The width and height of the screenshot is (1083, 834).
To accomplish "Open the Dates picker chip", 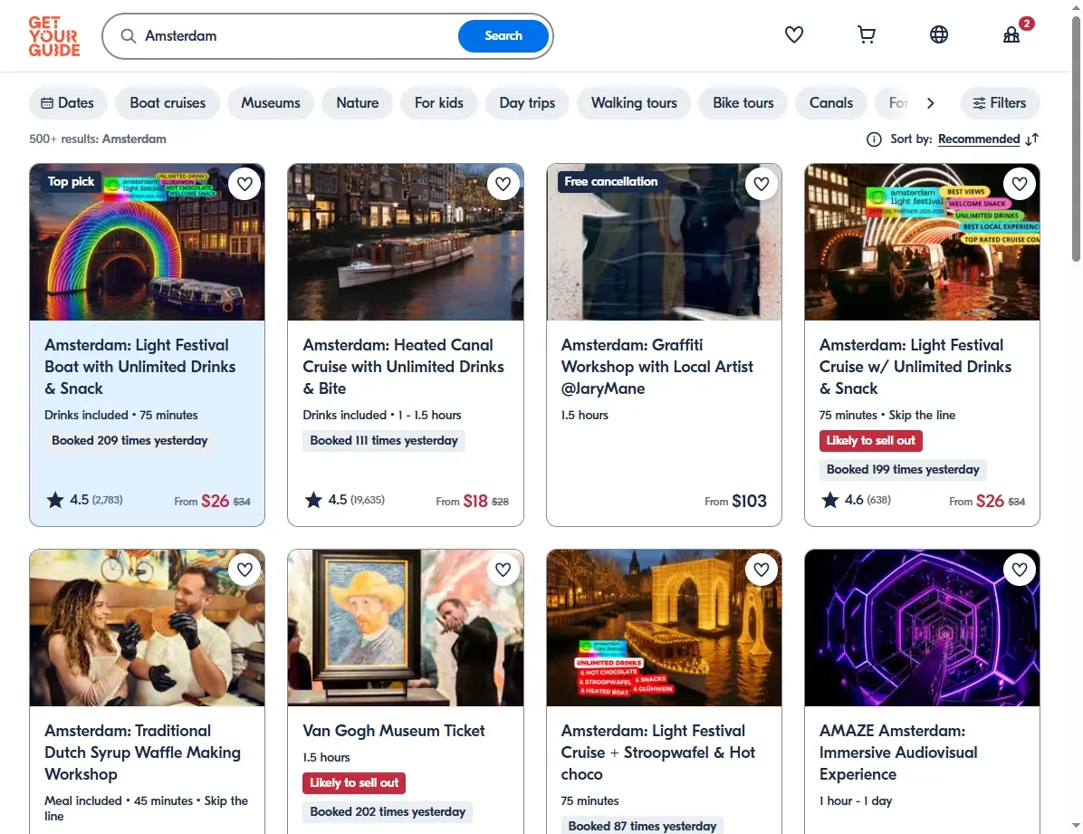I will (68, 103).
